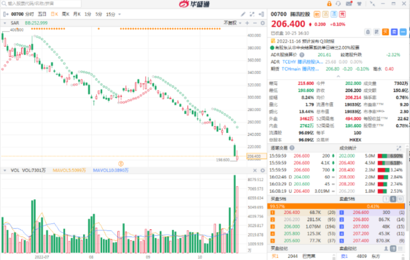Click the orange 融 margin tag
The width and height of the screenshot is (410, 260).
[x=317, y=14]
